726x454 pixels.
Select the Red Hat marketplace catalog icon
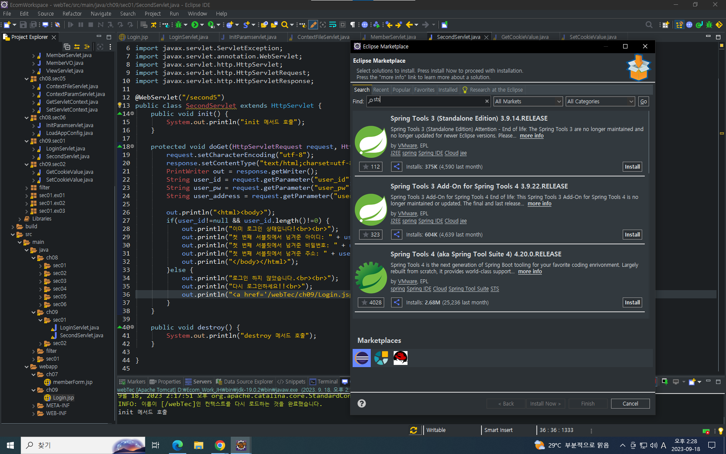(401, 358)
